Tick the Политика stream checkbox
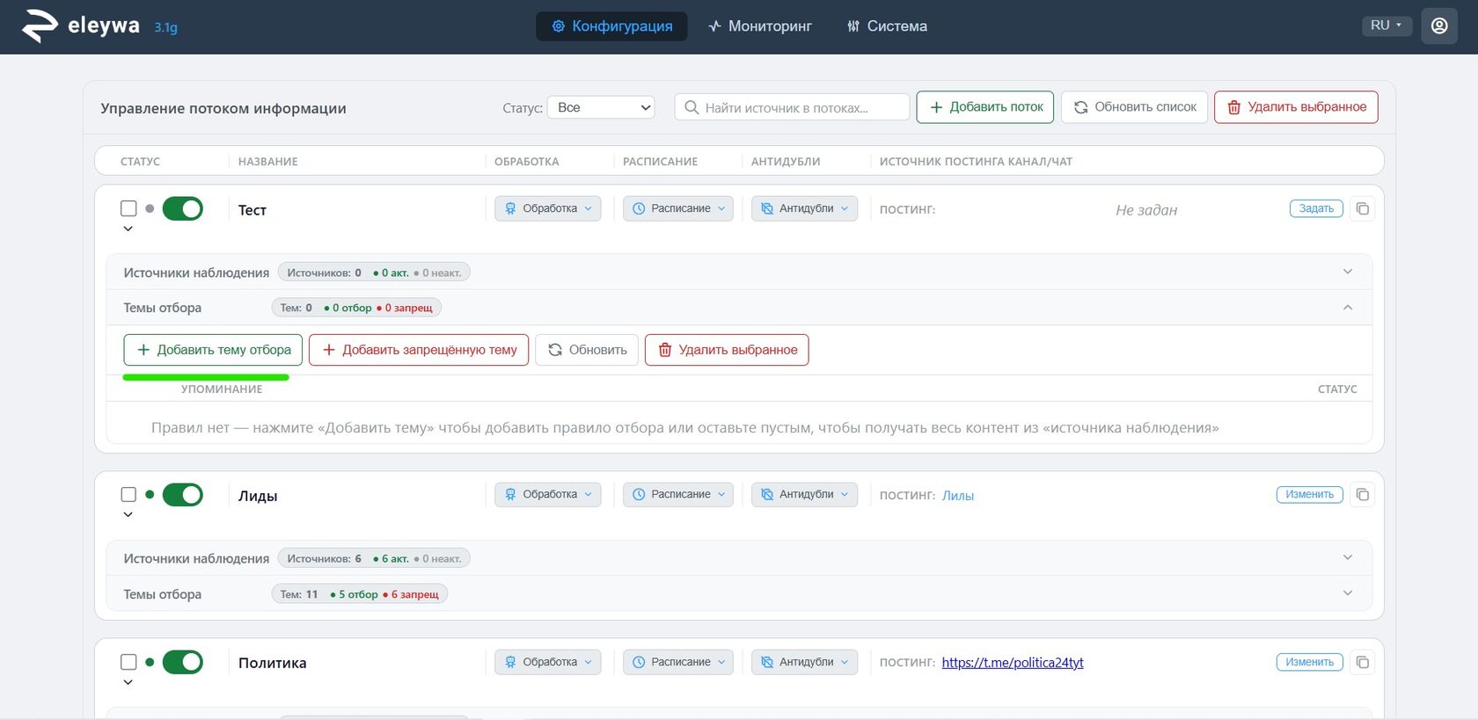Image resolution: width=1478 pixels, height=720 pixels. (128, 662)
